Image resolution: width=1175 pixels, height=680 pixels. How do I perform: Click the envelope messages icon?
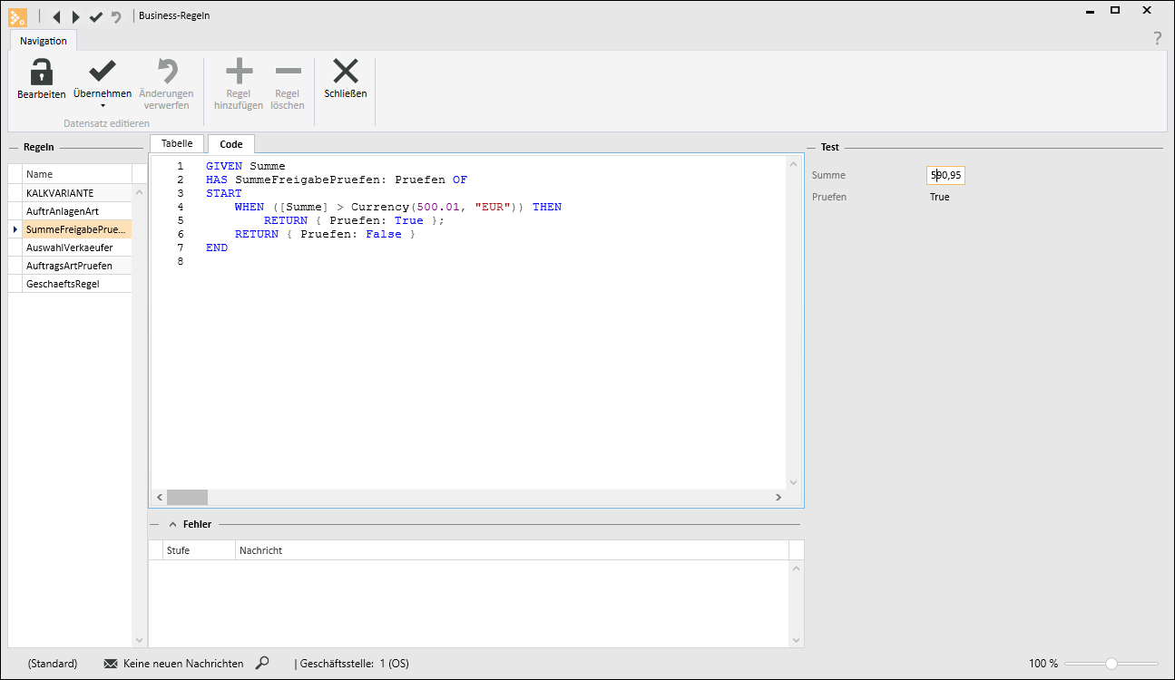click(111, 664)
